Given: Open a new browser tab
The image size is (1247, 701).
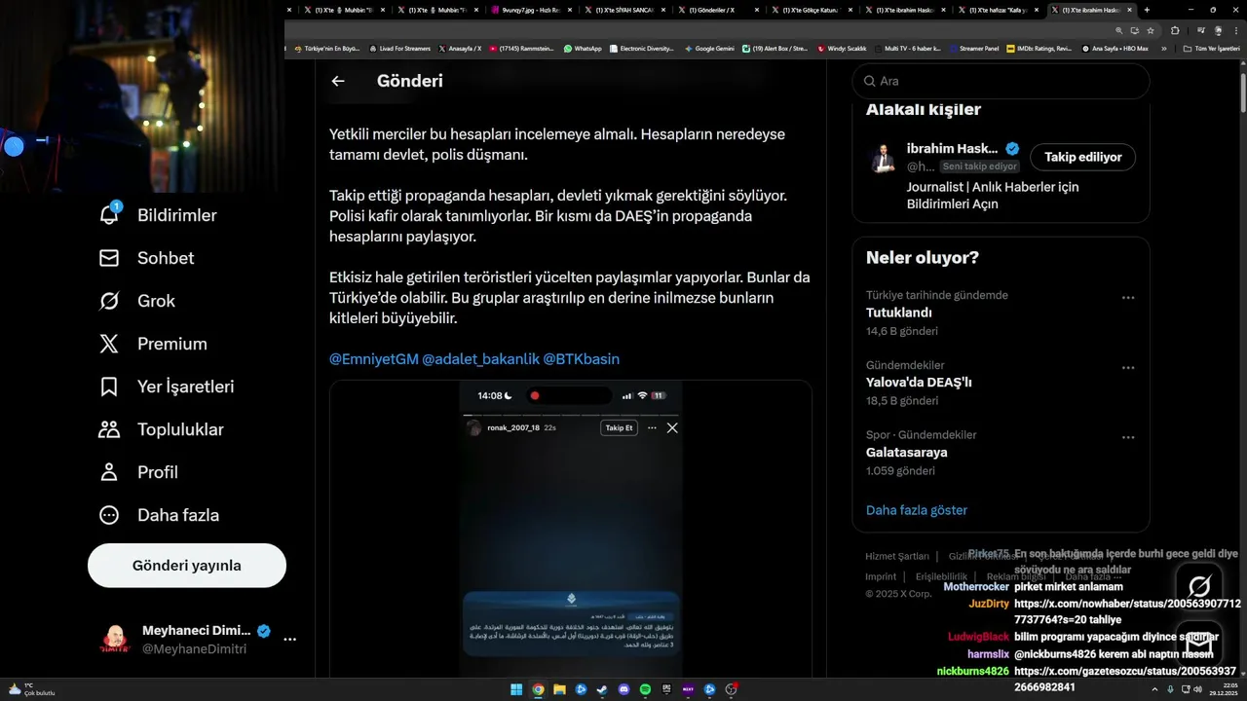Looking at the screenshot, I should (x=1147, y=10).
